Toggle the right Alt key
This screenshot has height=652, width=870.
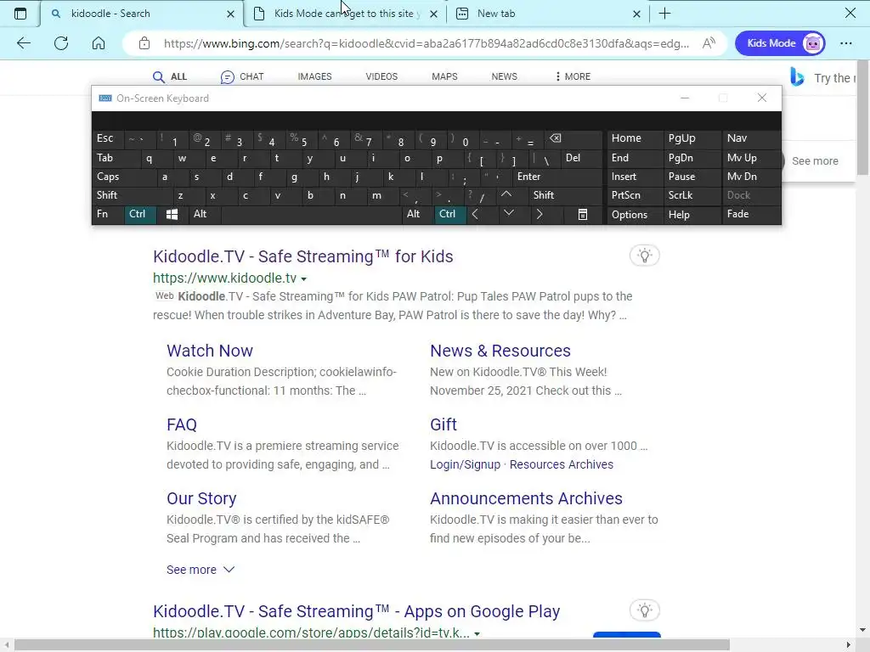418,214
